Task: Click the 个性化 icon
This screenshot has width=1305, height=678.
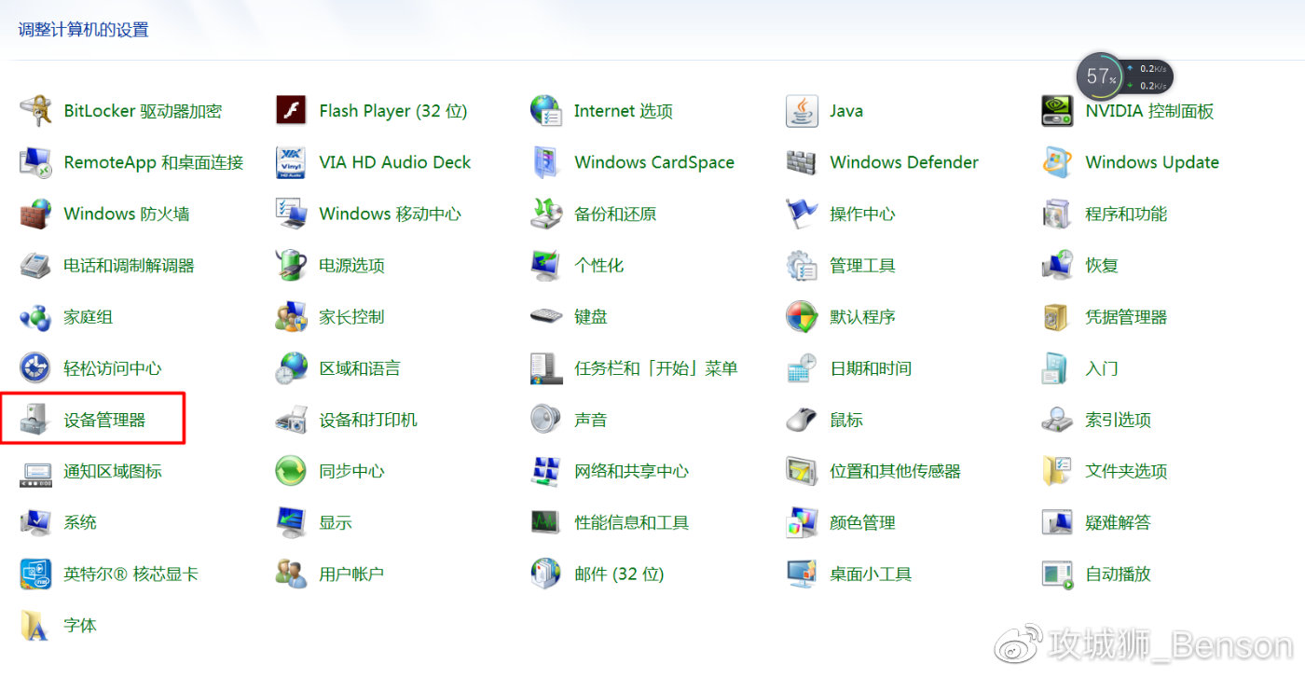Action: coord(546,266)
